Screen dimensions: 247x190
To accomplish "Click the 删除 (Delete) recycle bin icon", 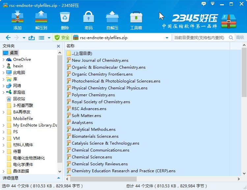I will coord(65,20).
